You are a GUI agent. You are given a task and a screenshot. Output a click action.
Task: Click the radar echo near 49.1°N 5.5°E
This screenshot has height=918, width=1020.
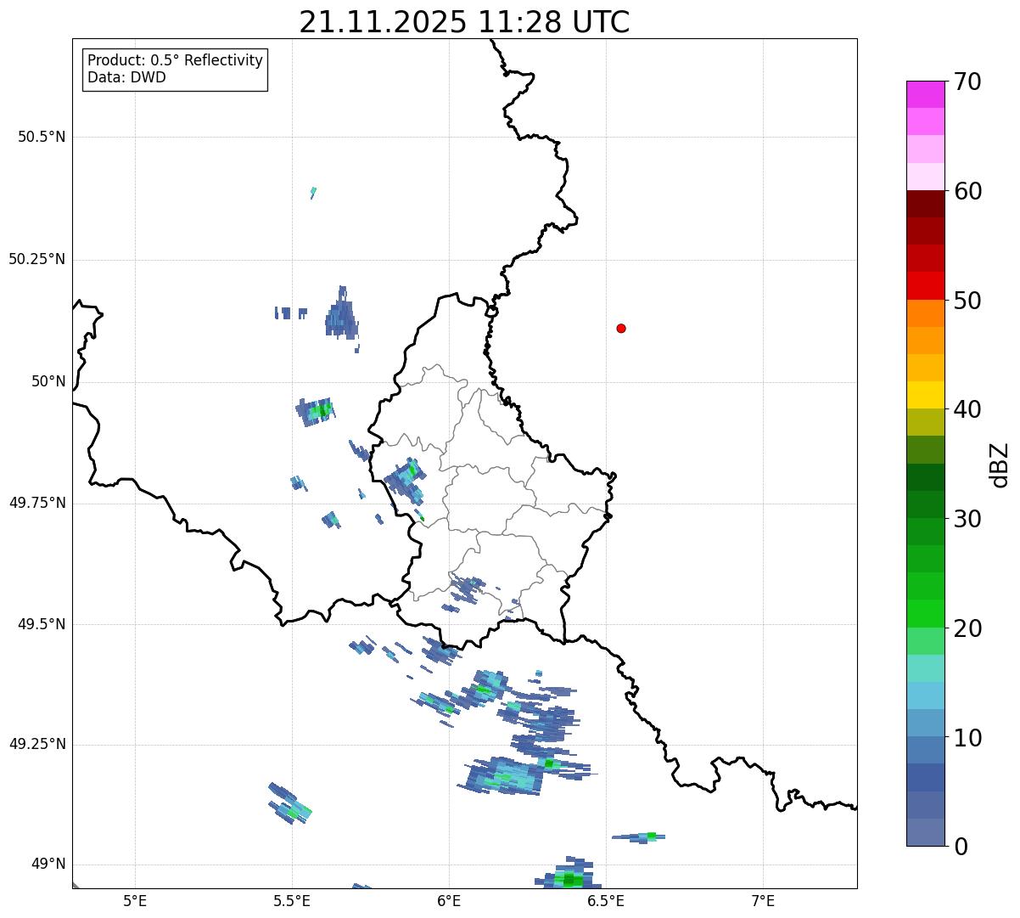click(290, 803)
